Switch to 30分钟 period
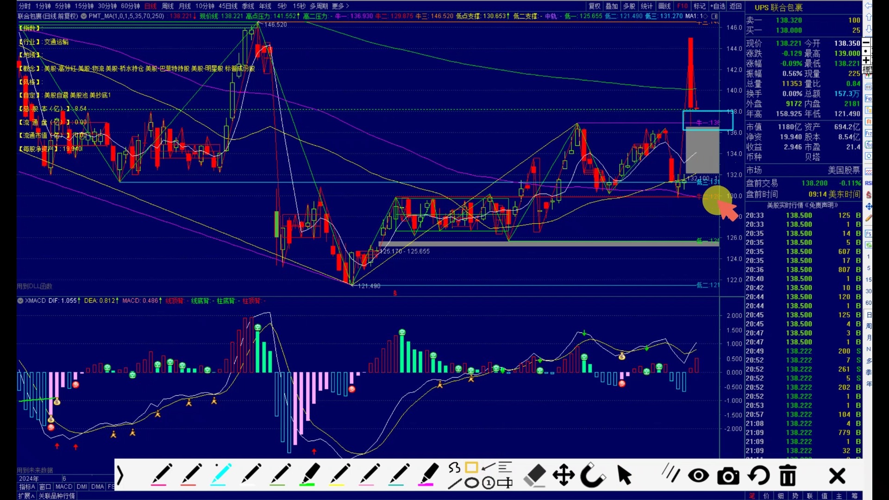The width and height of the screenshot is (889, 500). 107,6
